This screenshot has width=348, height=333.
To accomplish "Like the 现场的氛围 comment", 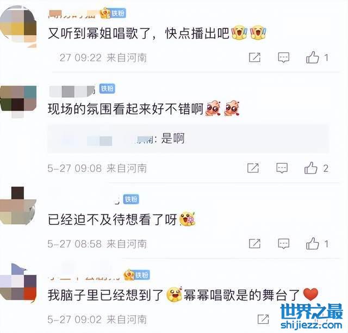I will click(x=310, y=168).
